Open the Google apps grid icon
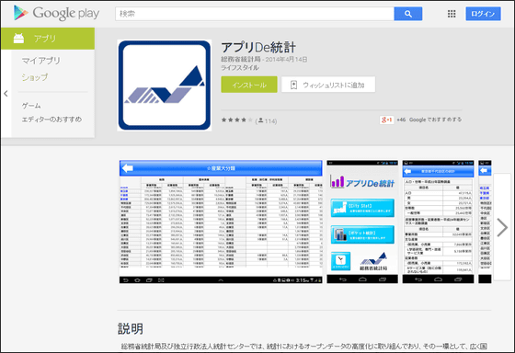The width and height of the screenshot is (515, 353). [x=452, y=14]
